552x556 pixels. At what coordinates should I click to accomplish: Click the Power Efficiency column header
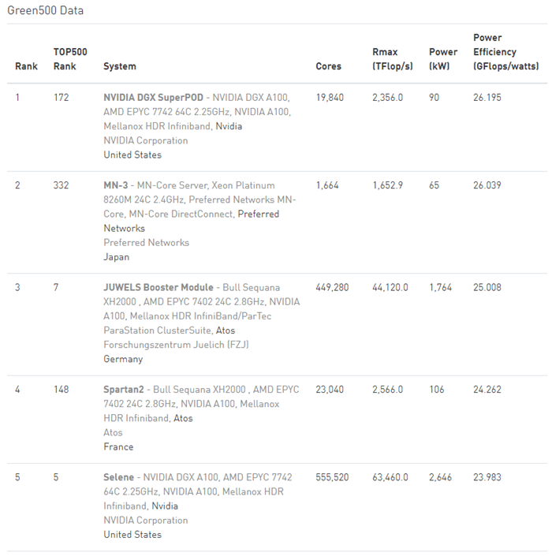[x=505, y=52]
